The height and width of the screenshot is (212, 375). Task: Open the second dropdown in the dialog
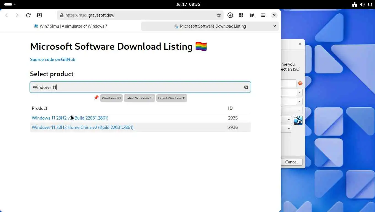pos(299,102)
